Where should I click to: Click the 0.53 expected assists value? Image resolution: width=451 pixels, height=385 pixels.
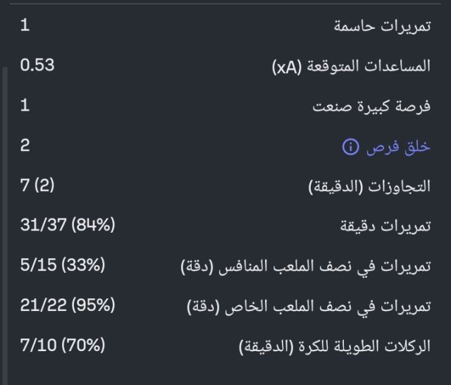(37, 66)
